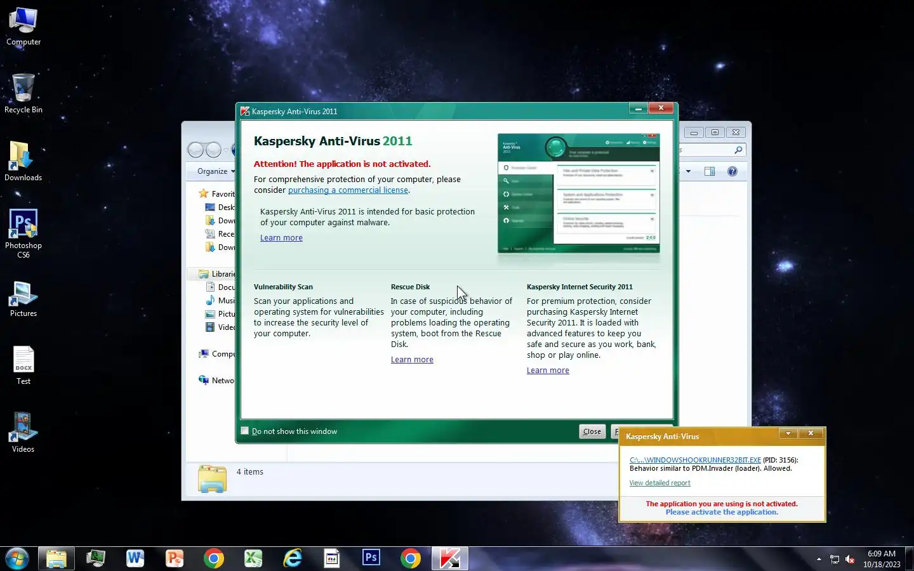The width and height of the screenshot is (914, 571).
Task: Open the taskbar clock showing 6:09 AM
Action: tap(882, 559)
